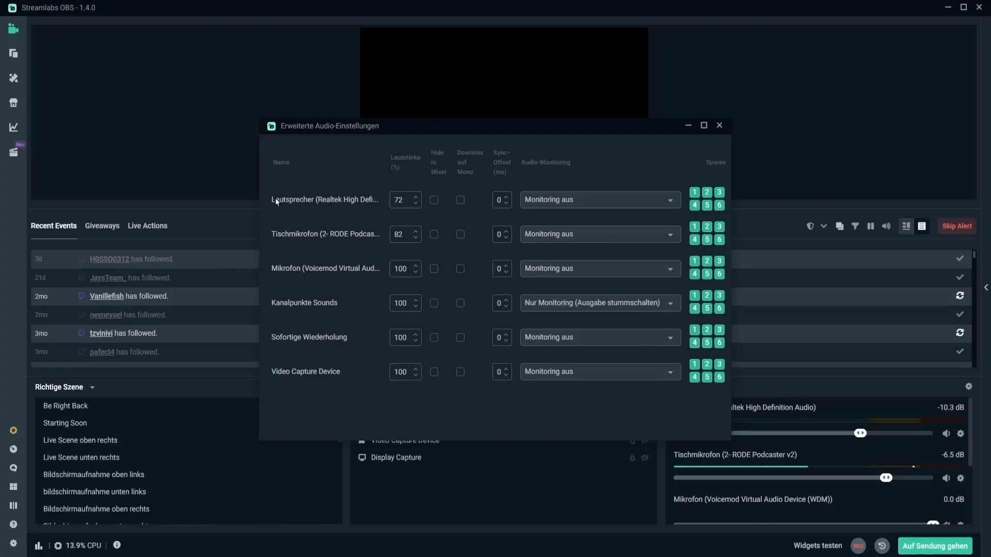Viewport: 991px width, 557px height.
Task: Enable Downmix auf Mono for Tischmikrofon
Action: [x=460, y=234]
